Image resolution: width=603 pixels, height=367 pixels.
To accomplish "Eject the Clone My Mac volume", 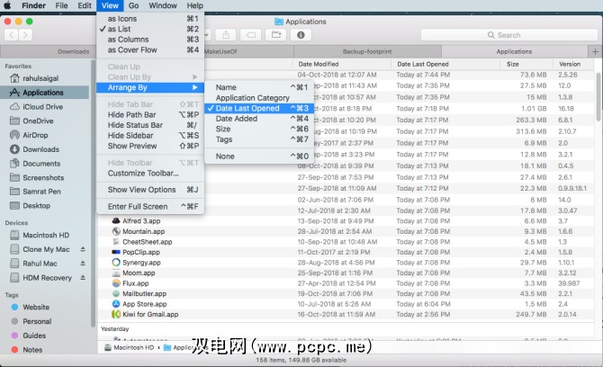I will click(83, 249).
